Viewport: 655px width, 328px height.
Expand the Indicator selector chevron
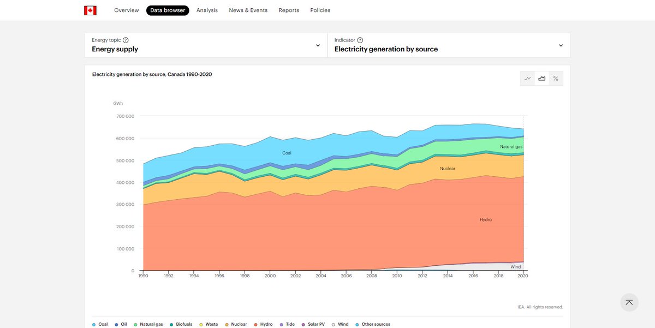561,45
